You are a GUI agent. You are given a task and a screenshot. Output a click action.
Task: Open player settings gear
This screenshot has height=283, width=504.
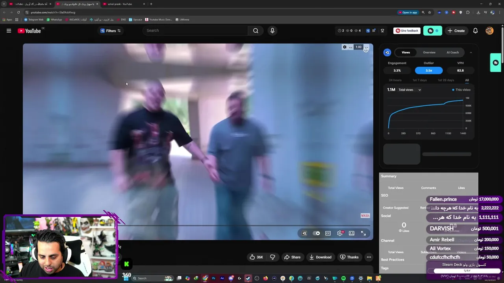[340, 233]
